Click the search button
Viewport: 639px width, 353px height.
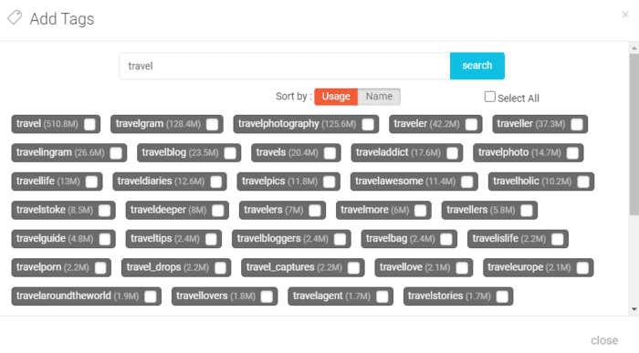click(x=477, y=66)
